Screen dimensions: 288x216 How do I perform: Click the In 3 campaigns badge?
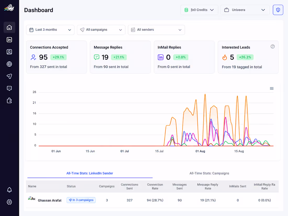[81, 200]
